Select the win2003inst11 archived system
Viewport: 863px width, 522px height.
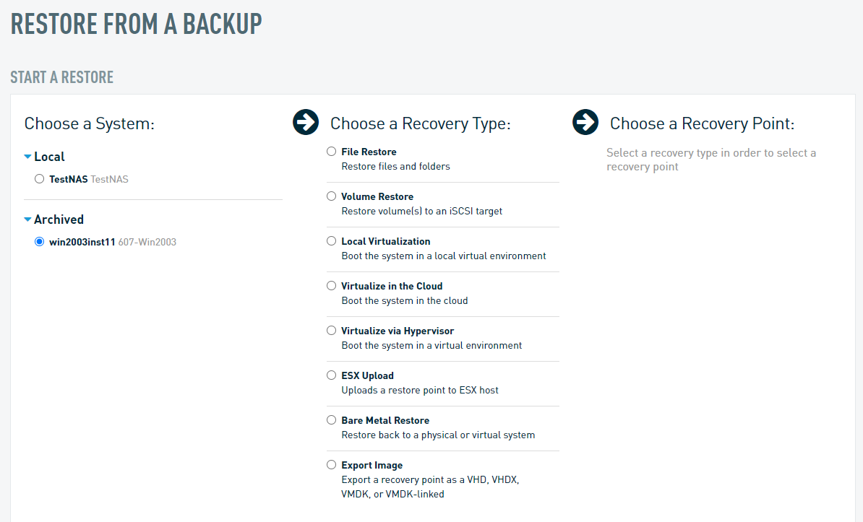tap(39, 242)
